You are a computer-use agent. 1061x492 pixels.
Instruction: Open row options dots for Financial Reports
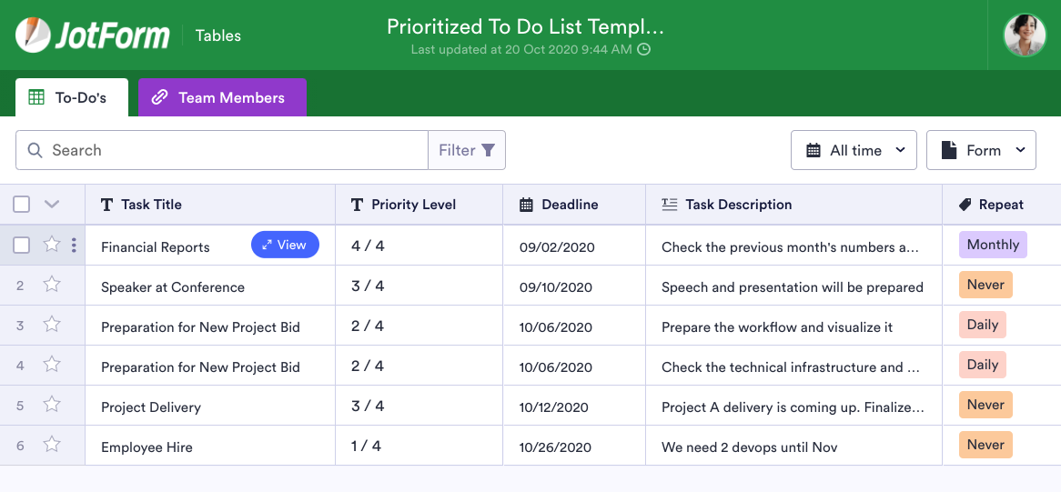[x=74, y=245]
